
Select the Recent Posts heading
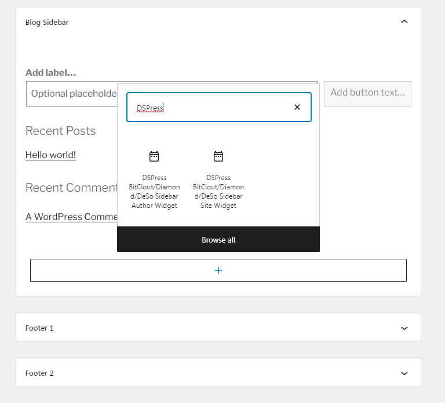61,131
